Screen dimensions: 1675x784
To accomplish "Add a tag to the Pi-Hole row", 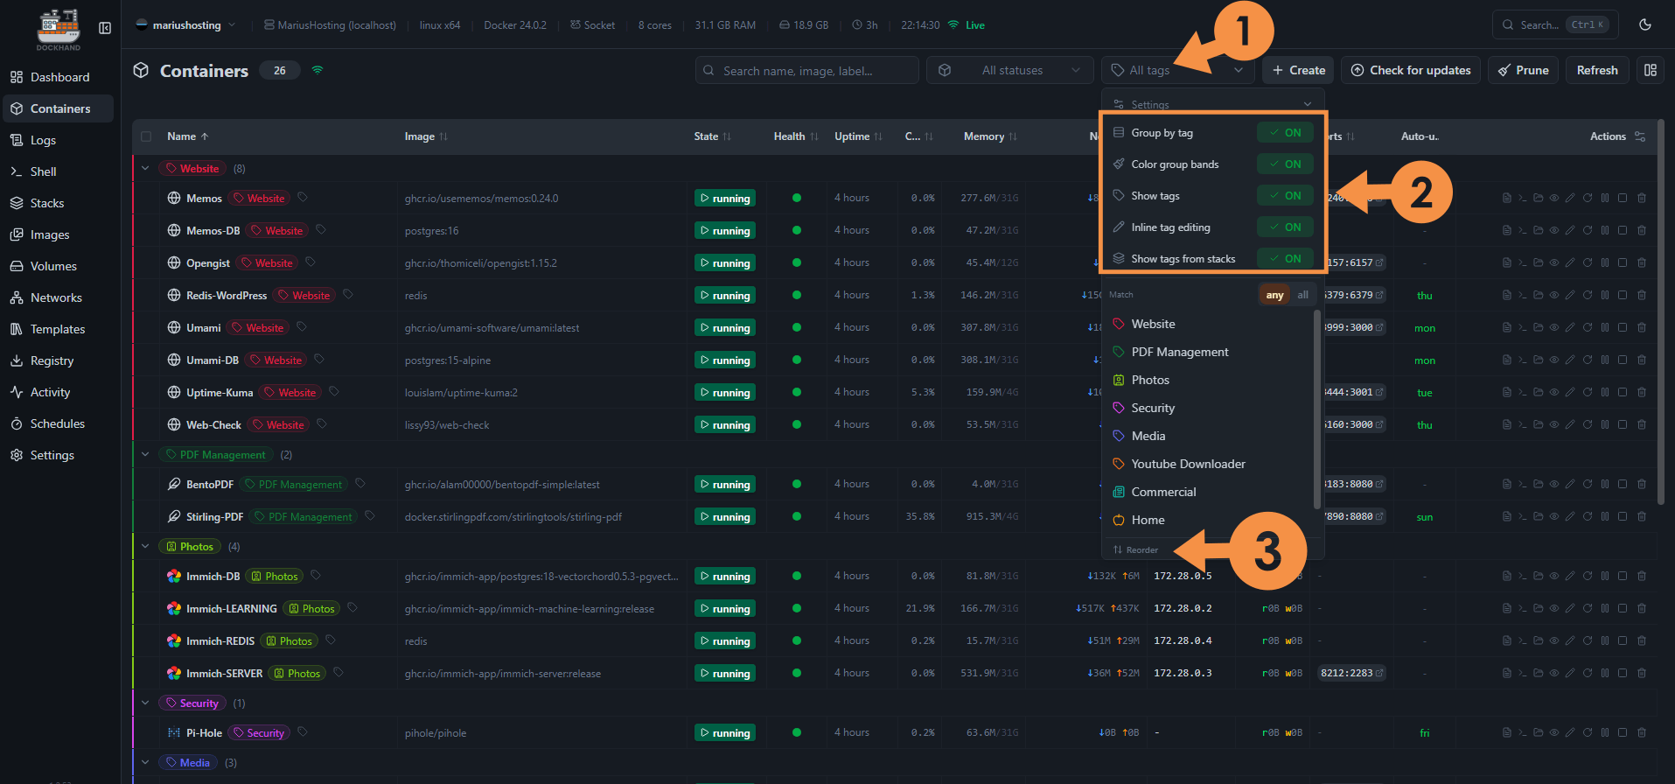I will (x=303, y=732).
